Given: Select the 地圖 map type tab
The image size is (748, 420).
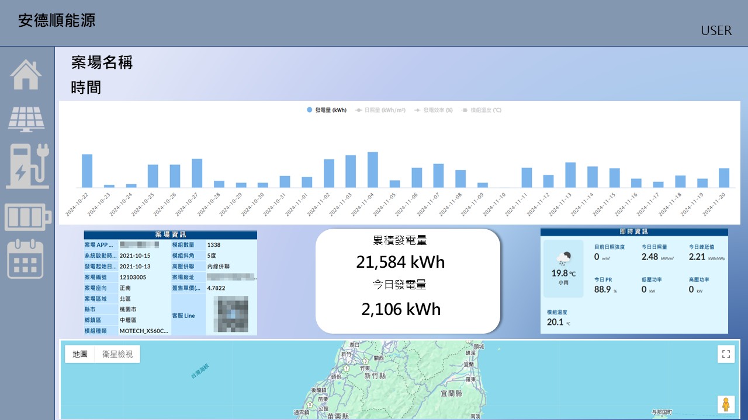Looking at the screenshot, I should point(80,354).
